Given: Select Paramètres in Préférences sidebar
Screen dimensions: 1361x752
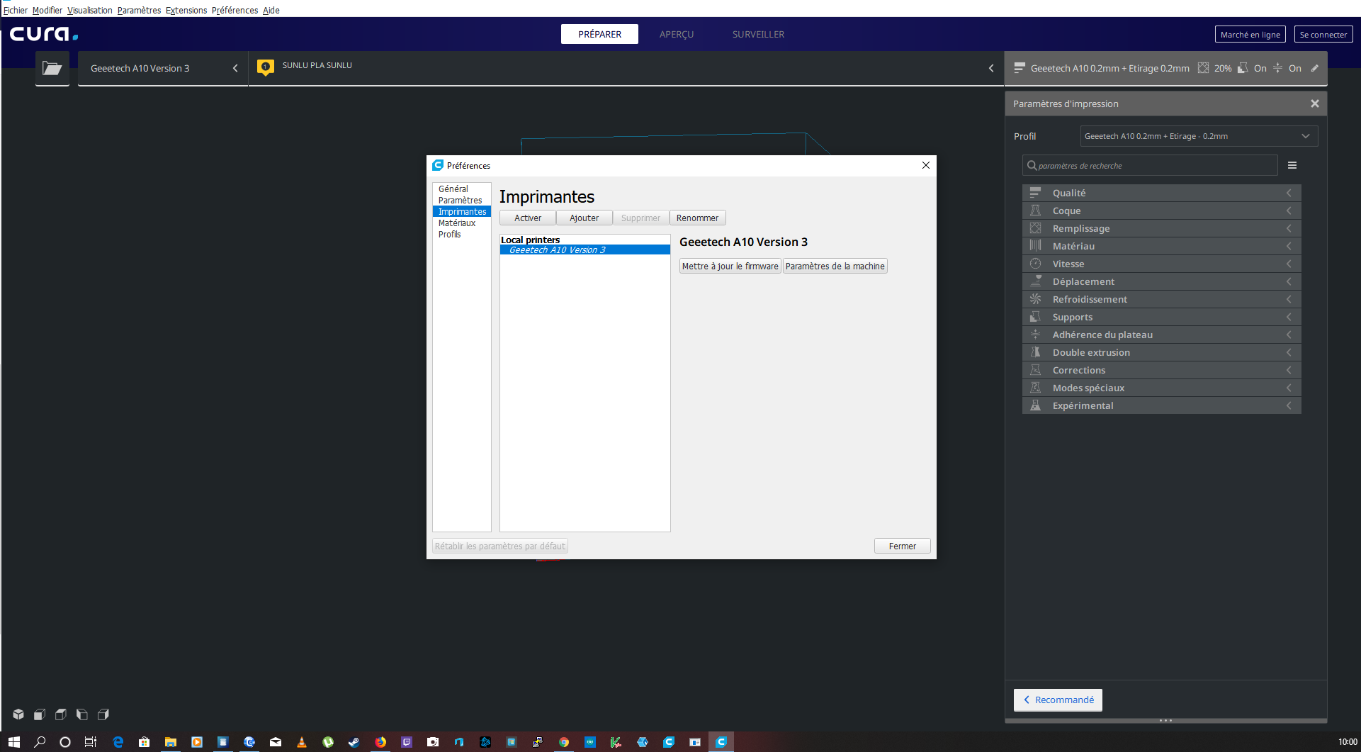Looking at the screenshot, I should coord(460,200).
